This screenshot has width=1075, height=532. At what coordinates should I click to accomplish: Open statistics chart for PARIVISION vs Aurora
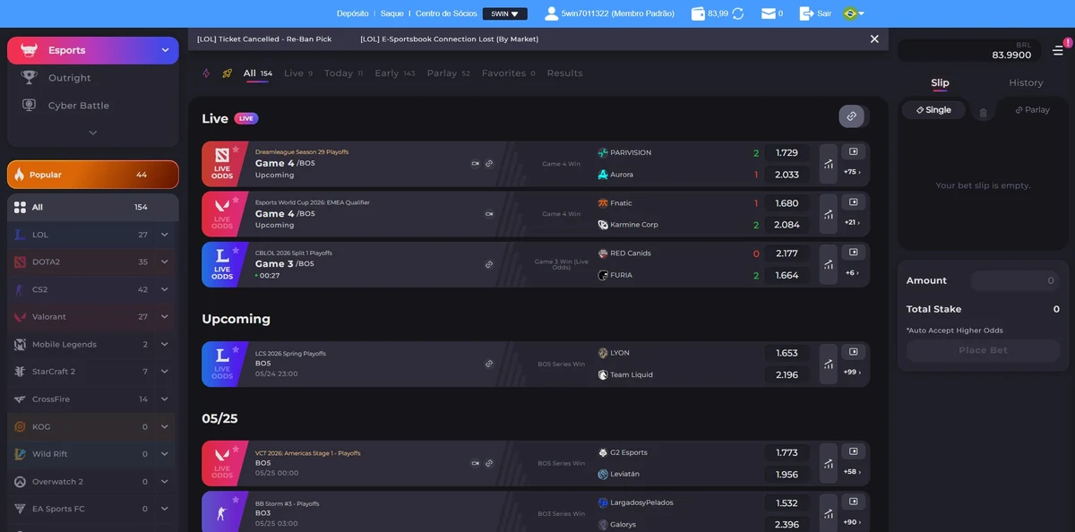[829, 164]
